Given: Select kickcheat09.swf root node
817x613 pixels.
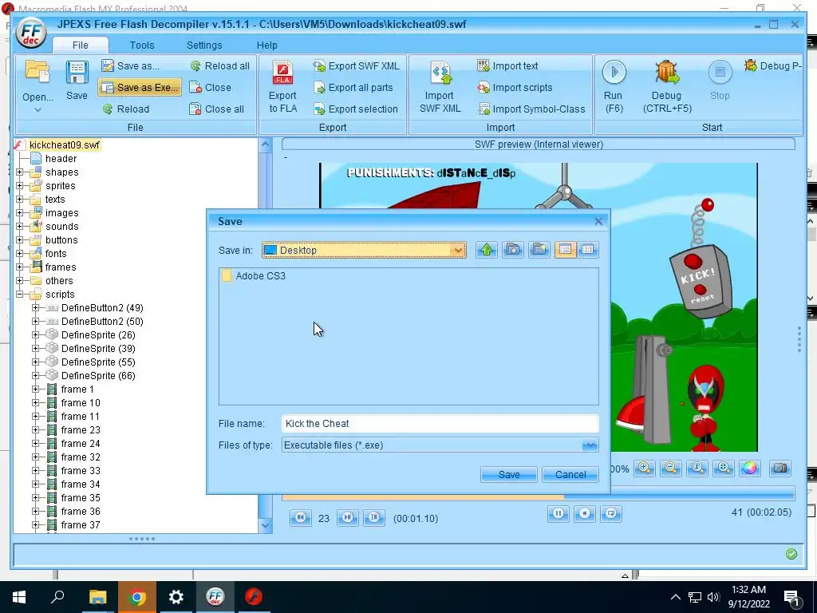Looking at the screenshot, I should (64, 145).
